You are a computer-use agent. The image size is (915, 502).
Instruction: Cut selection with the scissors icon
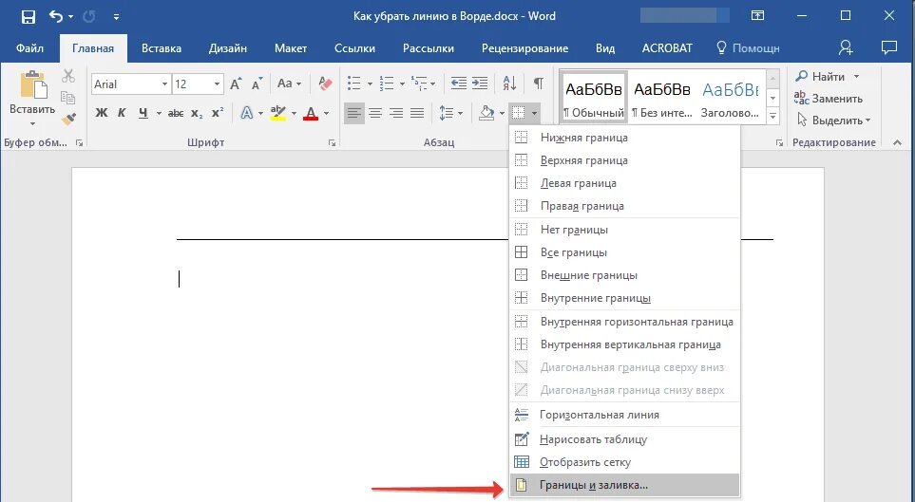click(68, 76)
